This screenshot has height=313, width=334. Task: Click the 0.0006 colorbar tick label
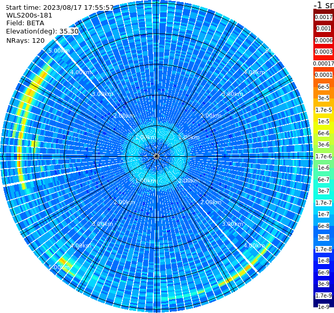coord(324,40)
